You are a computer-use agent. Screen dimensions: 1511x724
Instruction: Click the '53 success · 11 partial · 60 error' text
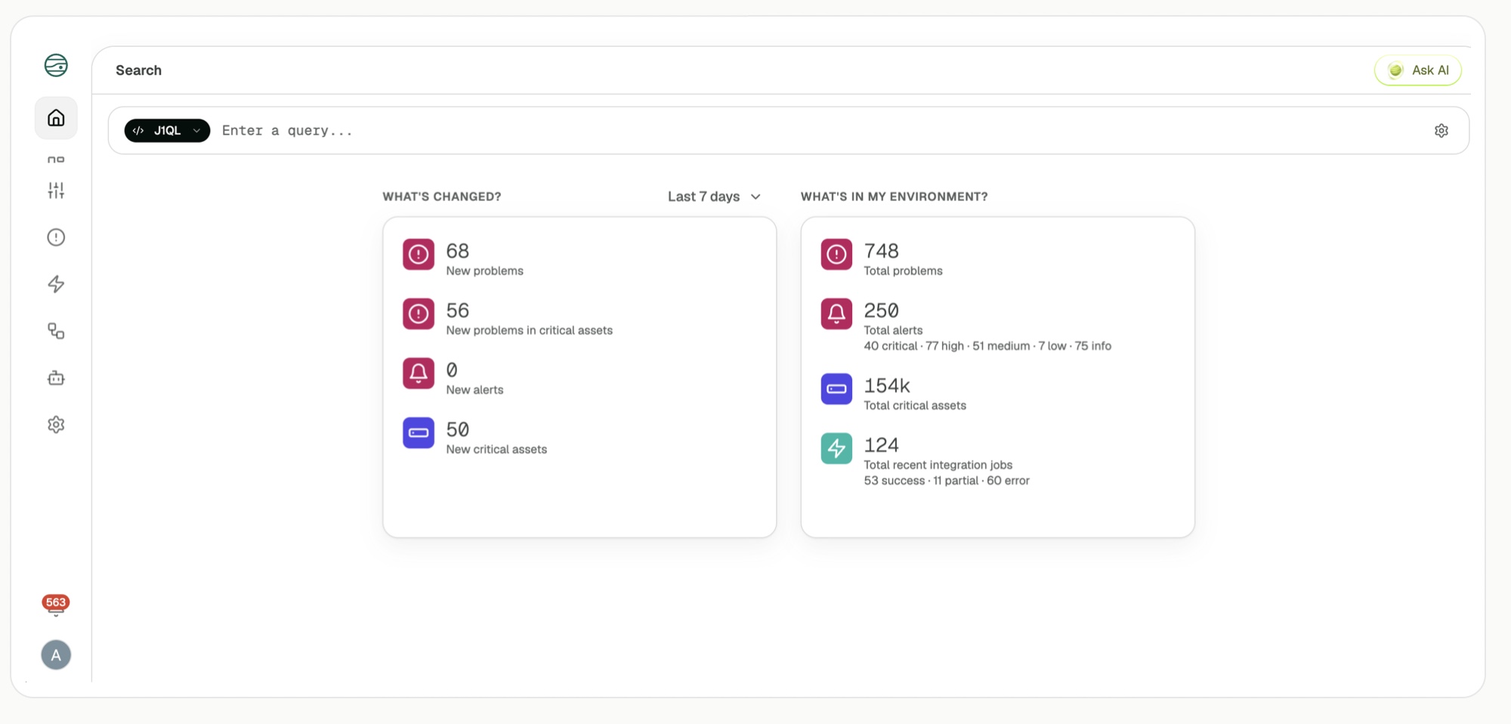947,481
